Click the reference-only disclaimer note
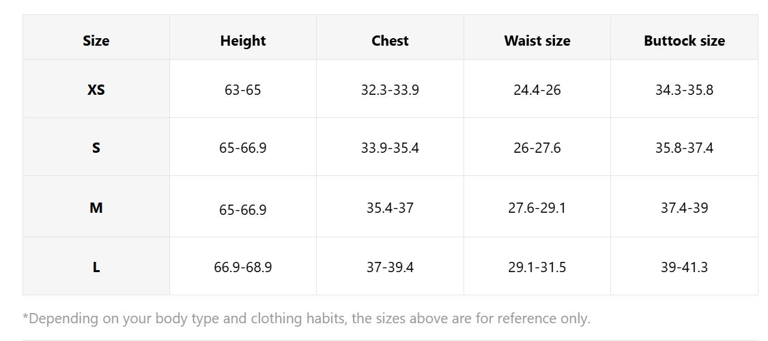The width and height of the screenshot is (768, 341). pyautogui.click(x=307, y=318)
